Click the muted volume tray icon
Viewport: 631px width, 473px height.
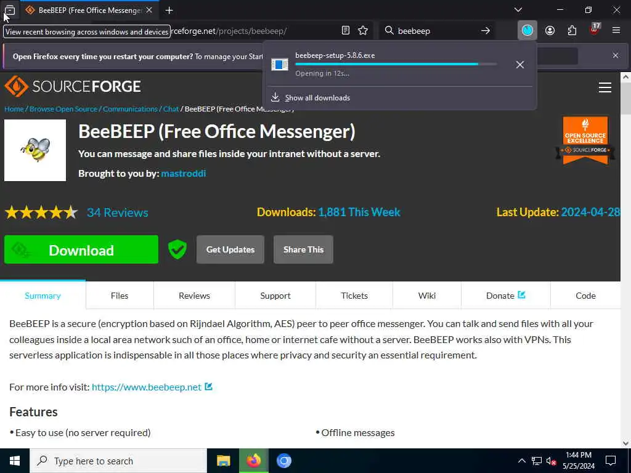click(551, 461)
